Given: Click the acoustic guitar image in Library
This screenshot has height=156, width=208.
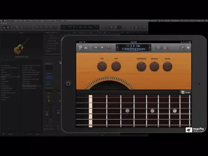Looking at the screenshot, I should [x=21, y=46].
